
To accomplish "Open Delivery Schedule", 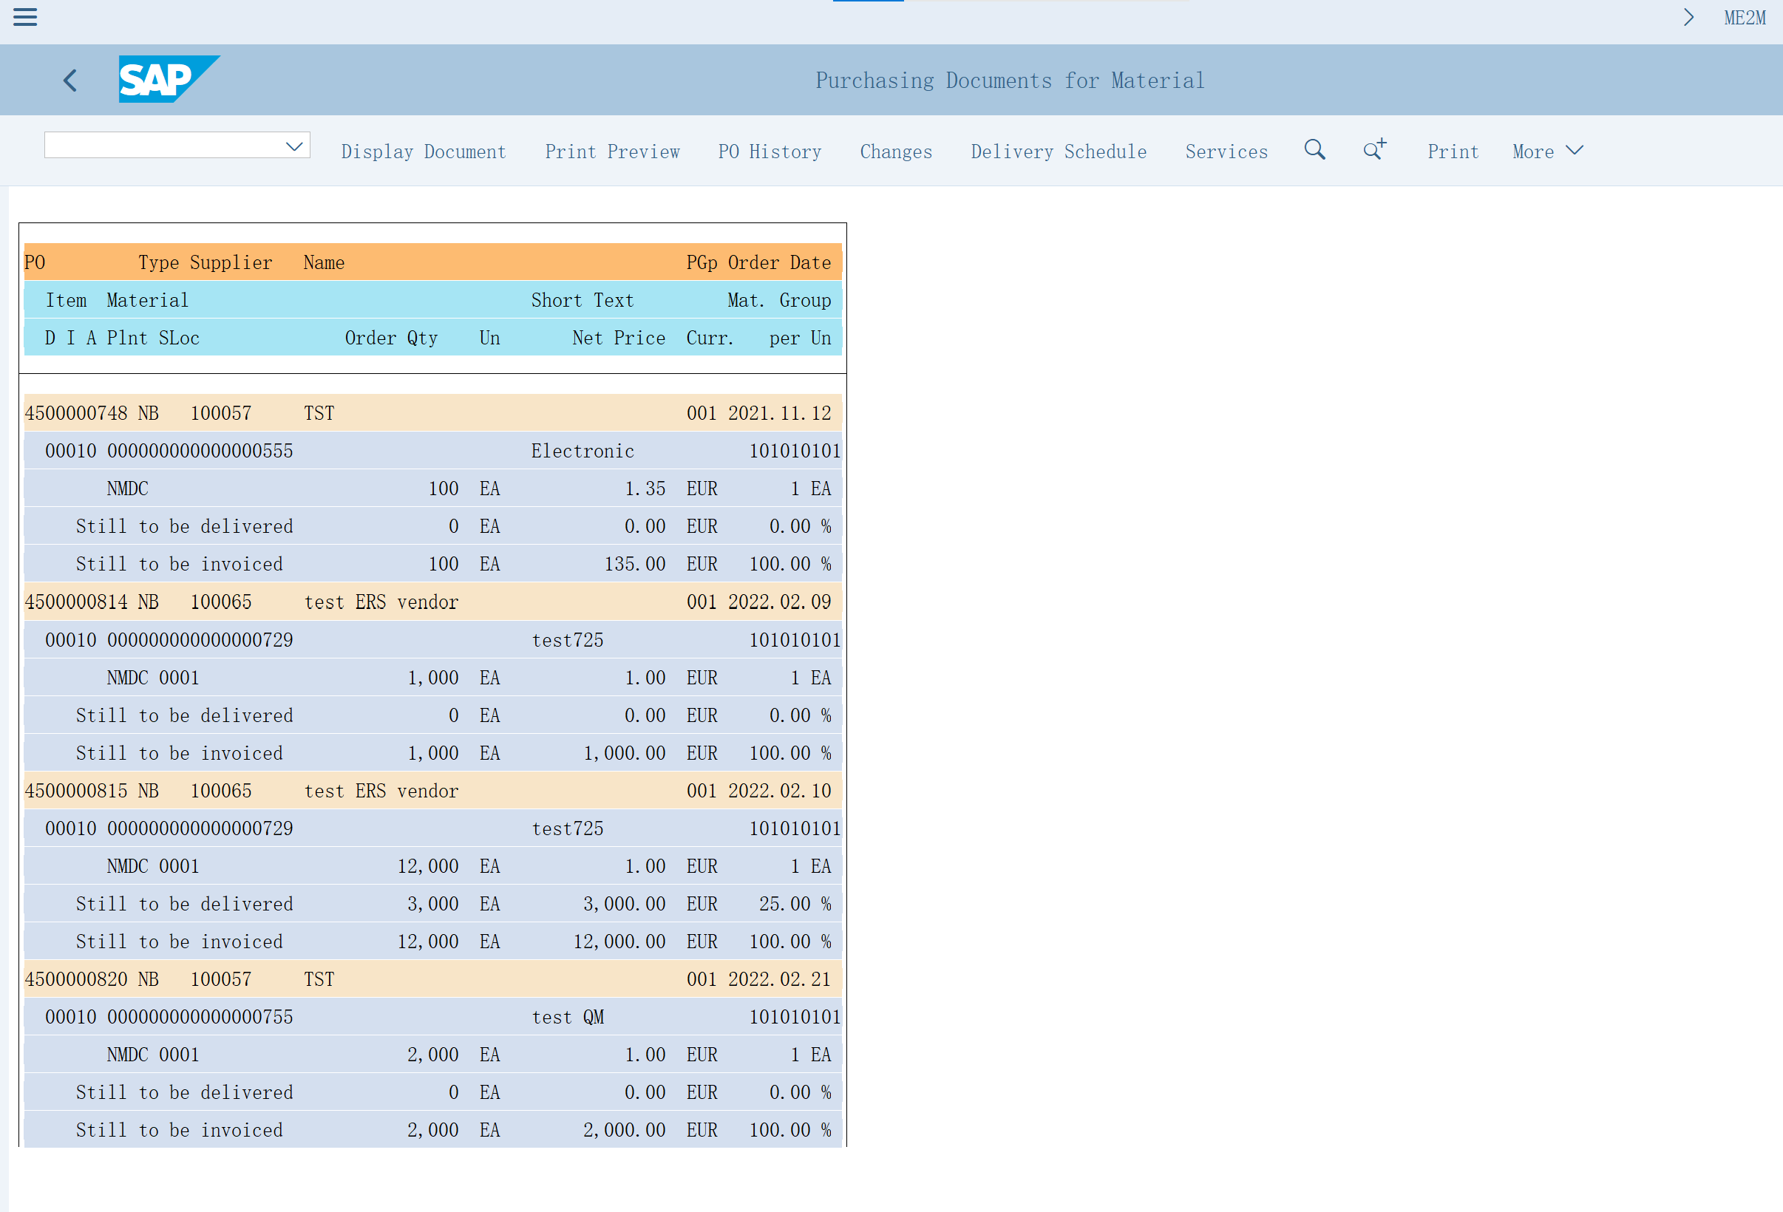I will click(x=1058, y=152).
